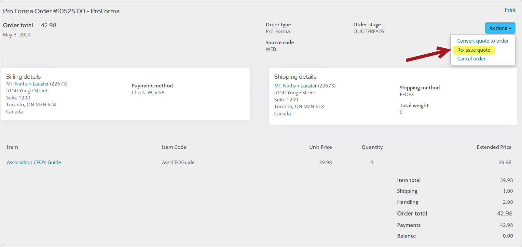This screenshot has width=522, height=247.
Task: Click the Item Code column header
Action: (x=174, y=147)
